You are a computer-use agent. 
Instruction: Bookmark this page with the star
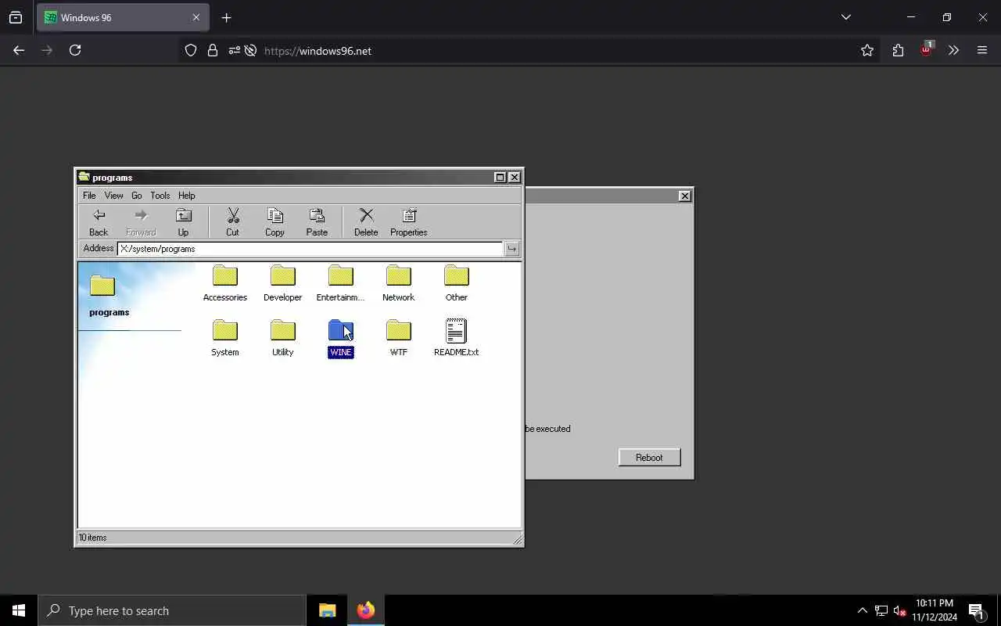(x=866, y=50)
